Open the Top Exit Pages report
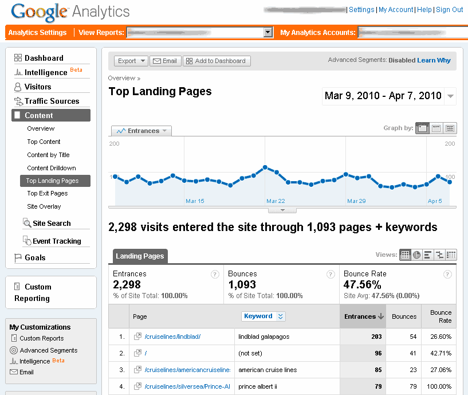The width and height of the screenshot is (468, 395). pos(48,193)
